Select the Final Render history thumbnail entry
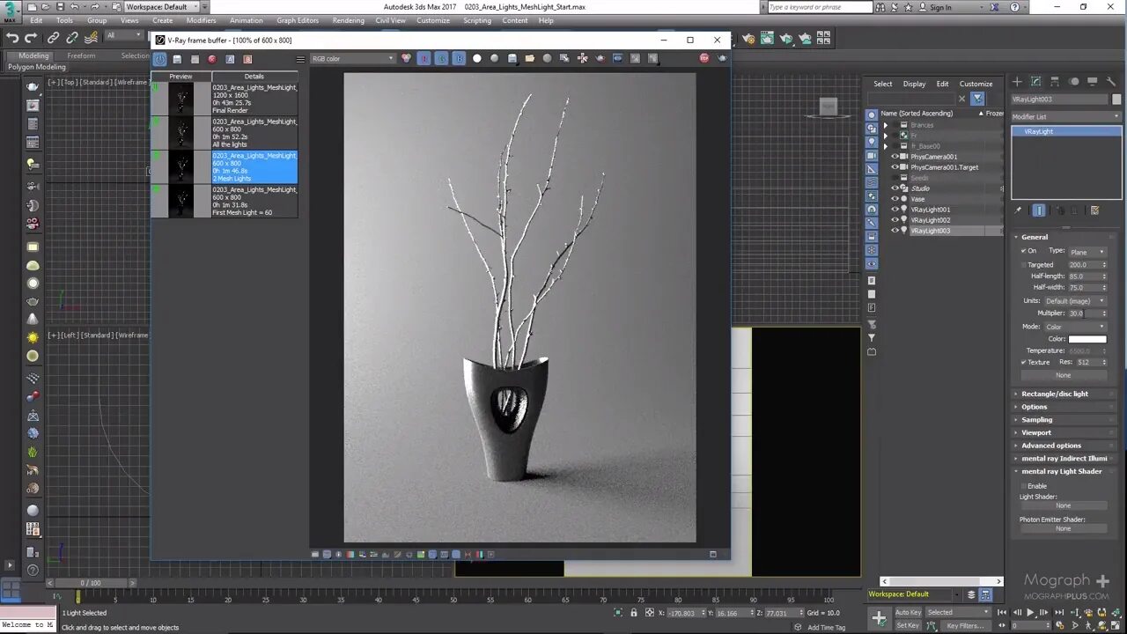 coord(225,99)
